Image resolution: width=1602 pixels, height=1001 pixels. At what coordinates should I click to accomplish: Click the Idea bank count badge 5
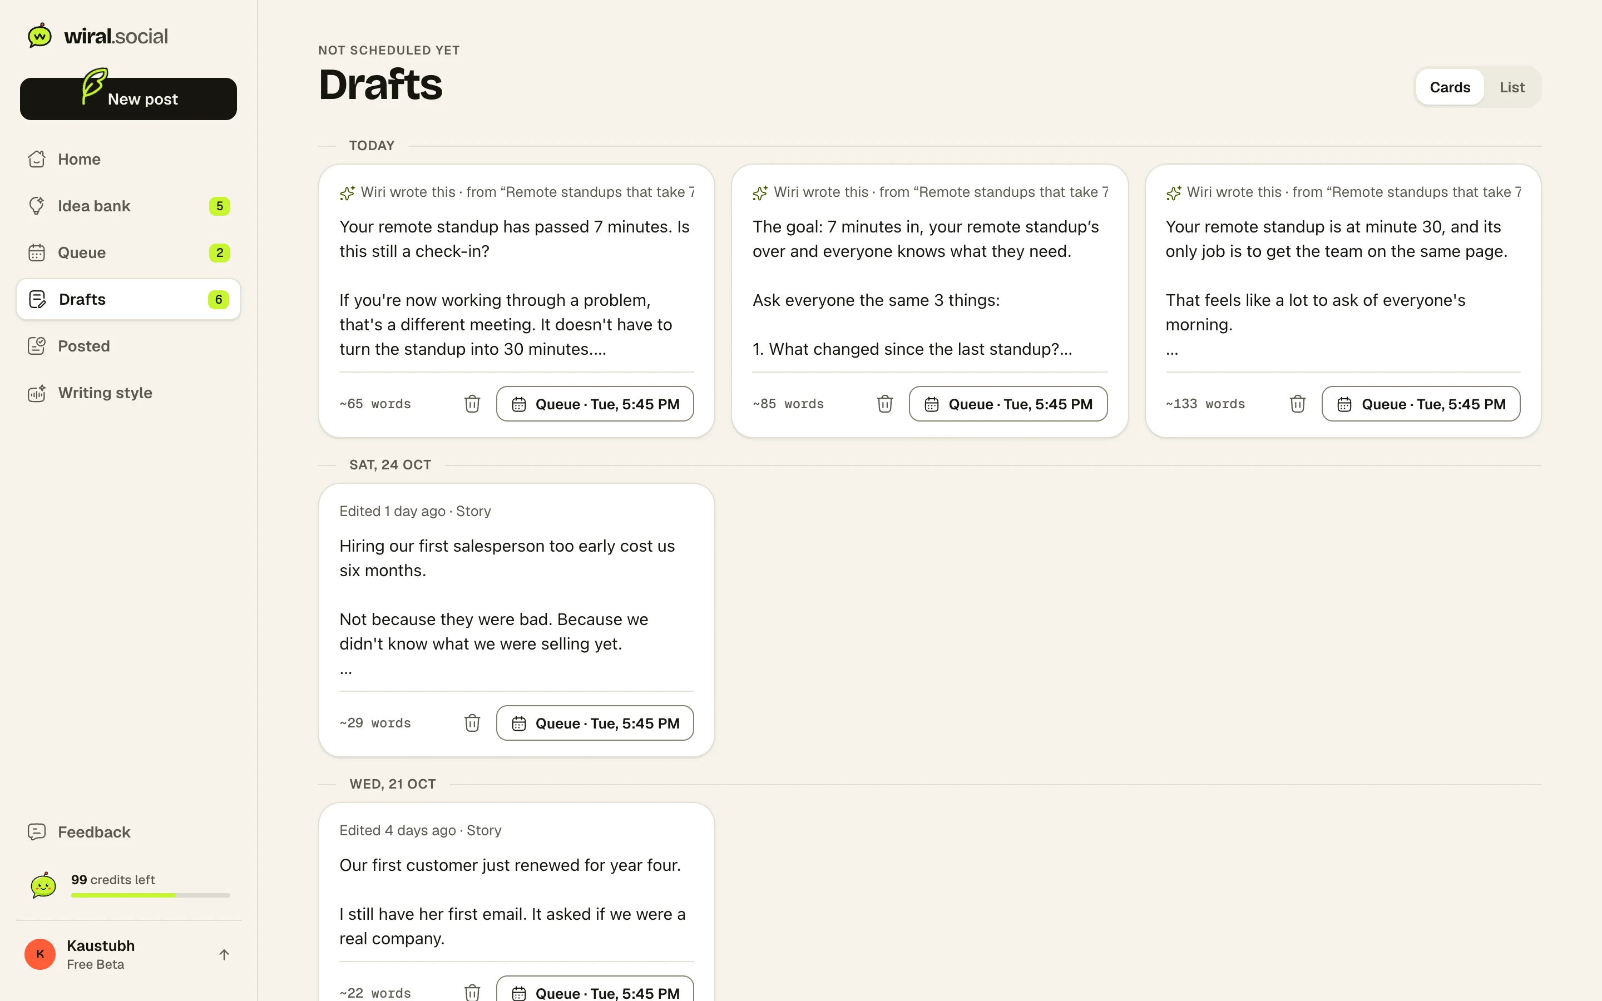[220, 206]
